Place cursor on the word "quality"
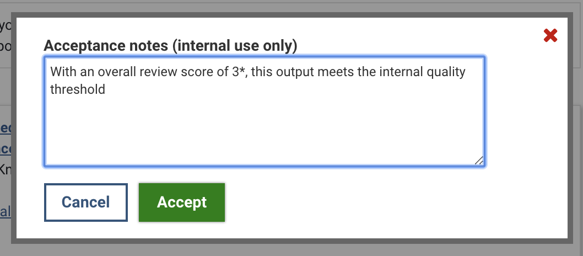583x256 pixels. coord(445,72)
